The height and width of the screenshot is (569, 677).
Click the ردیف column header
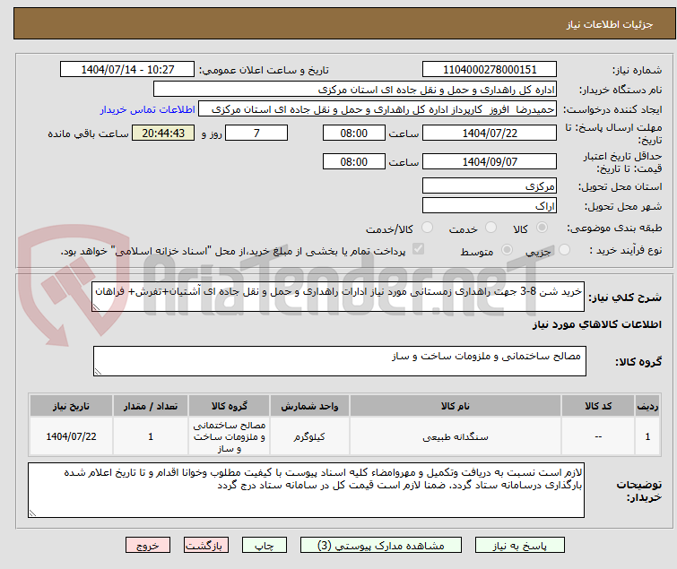647,406
